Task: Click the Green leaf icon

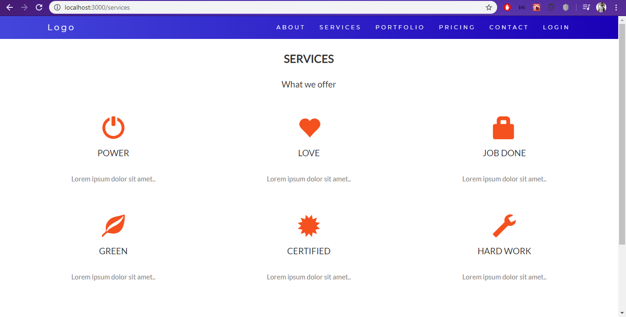Action: 113,225
